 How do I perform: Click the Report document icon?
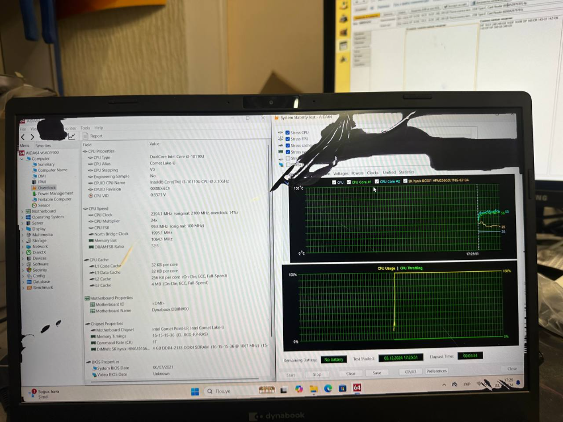click(x=86, y=136)
